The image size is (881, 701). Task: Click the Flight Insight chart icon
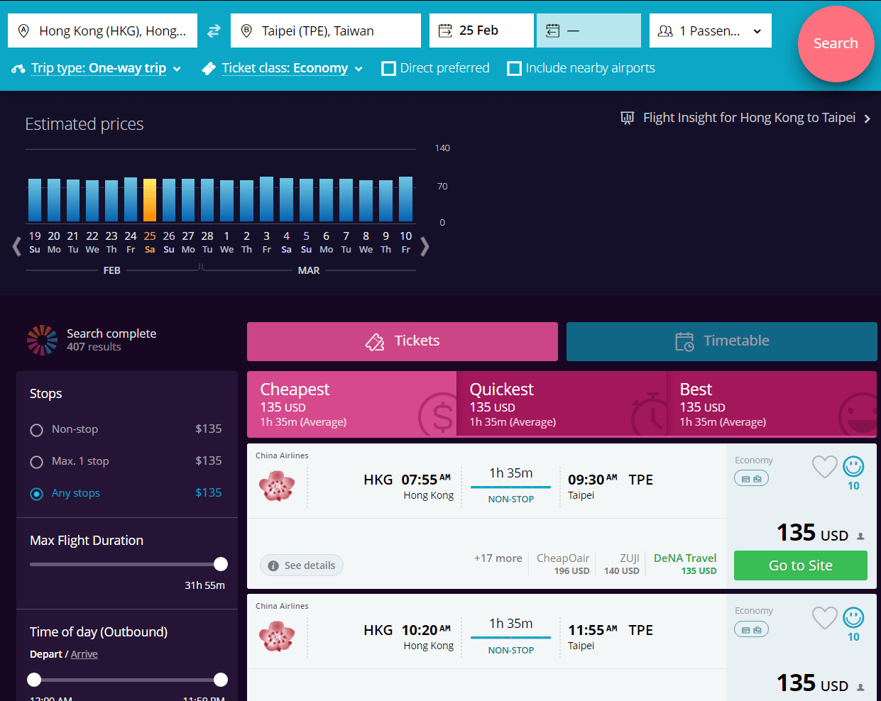click(x=627, y=118)
